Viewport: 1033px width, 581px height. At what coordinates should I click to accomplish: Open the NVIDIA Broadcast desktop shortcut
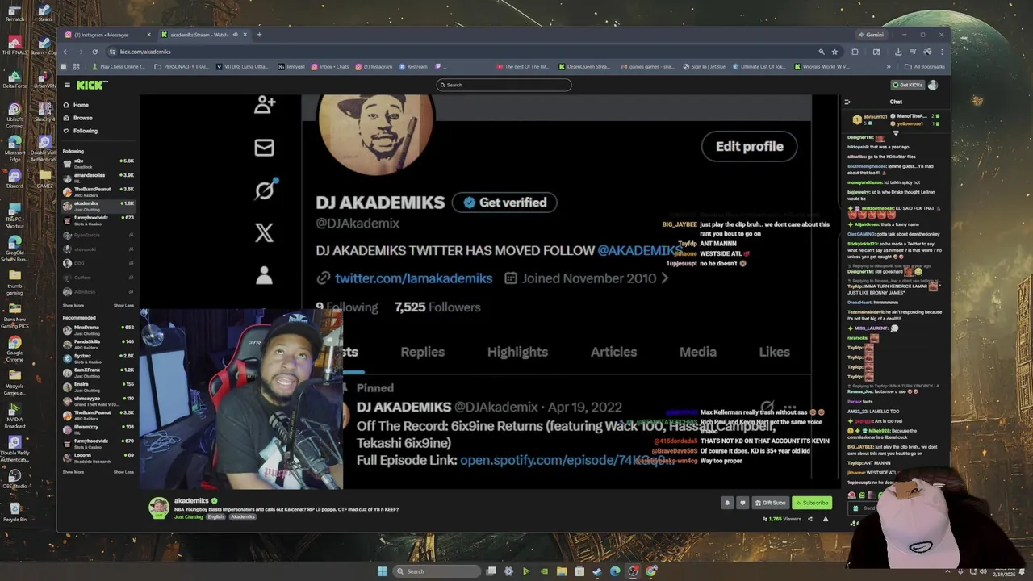pos(15,414)
